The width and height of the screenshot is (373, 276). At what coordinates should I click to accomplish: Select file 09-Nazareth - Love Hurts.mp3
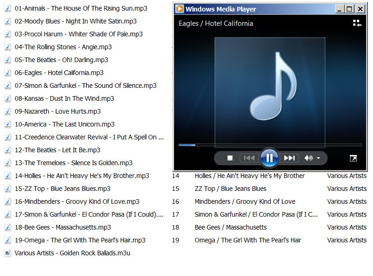pyautogui.click(x=58, y=111)
